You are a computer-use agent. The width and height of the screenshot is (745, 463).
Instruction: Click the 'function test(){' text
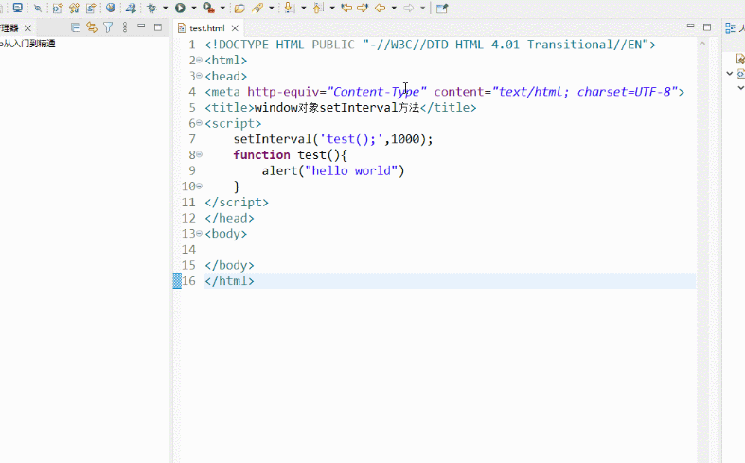291,155
